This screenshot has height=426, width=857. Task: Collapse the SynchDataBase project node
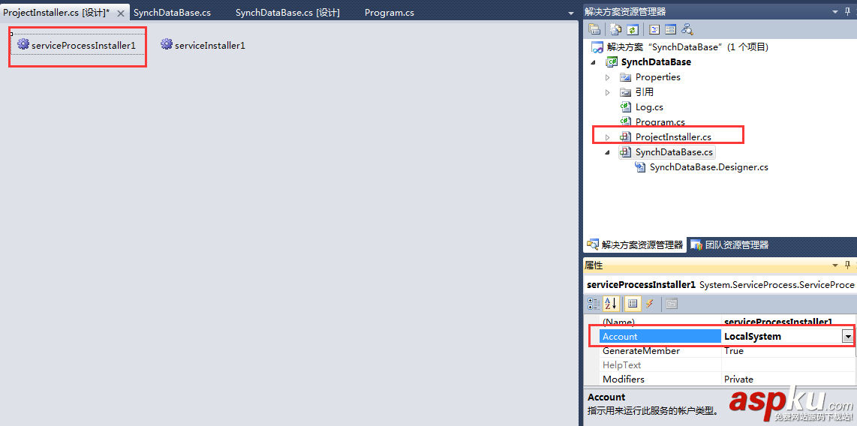(x=593, y=62)
